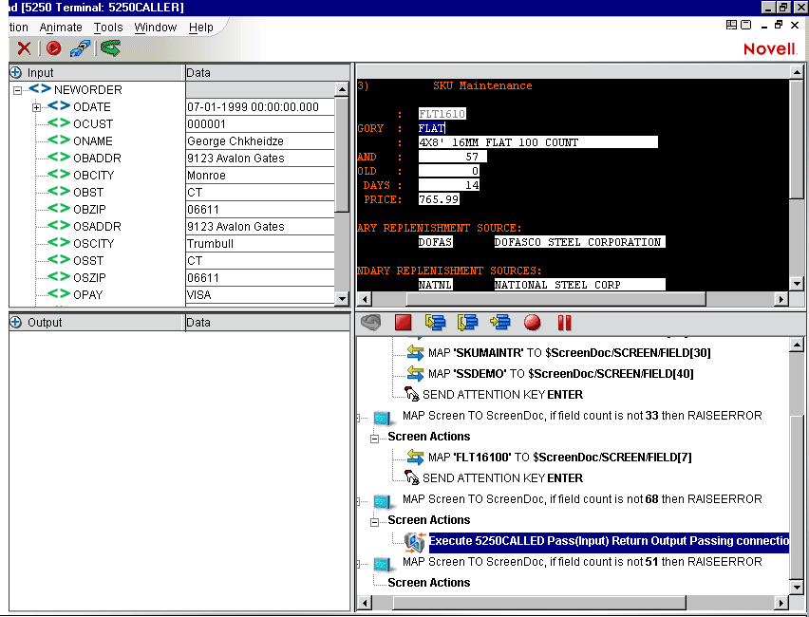This screenshot has height=617, width=809.
Task: Select the step over action icon
Action: click(468, 322)
